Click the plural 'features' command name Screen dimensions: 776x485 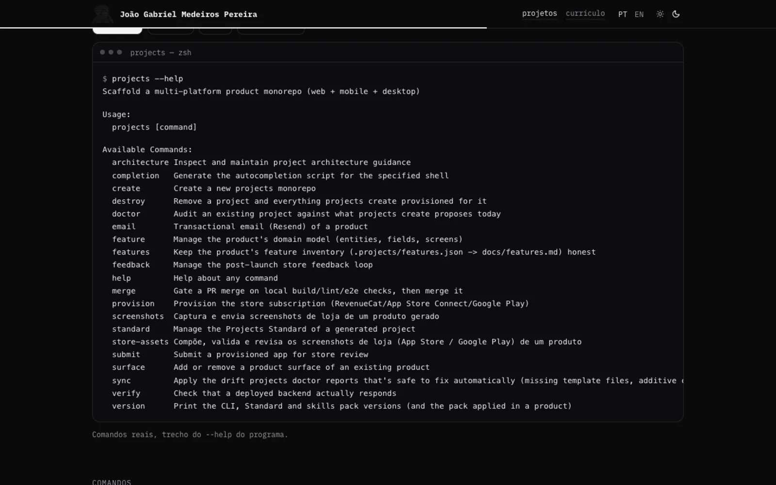coord(131,252)
